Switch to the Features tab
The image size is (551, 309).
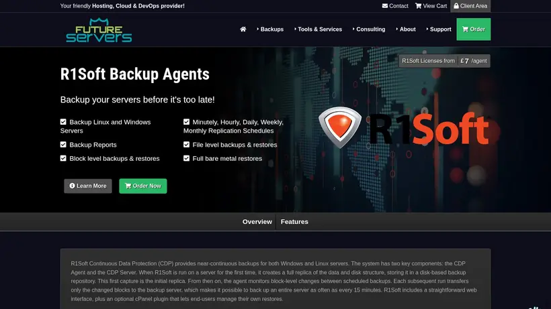pos(294,222)
